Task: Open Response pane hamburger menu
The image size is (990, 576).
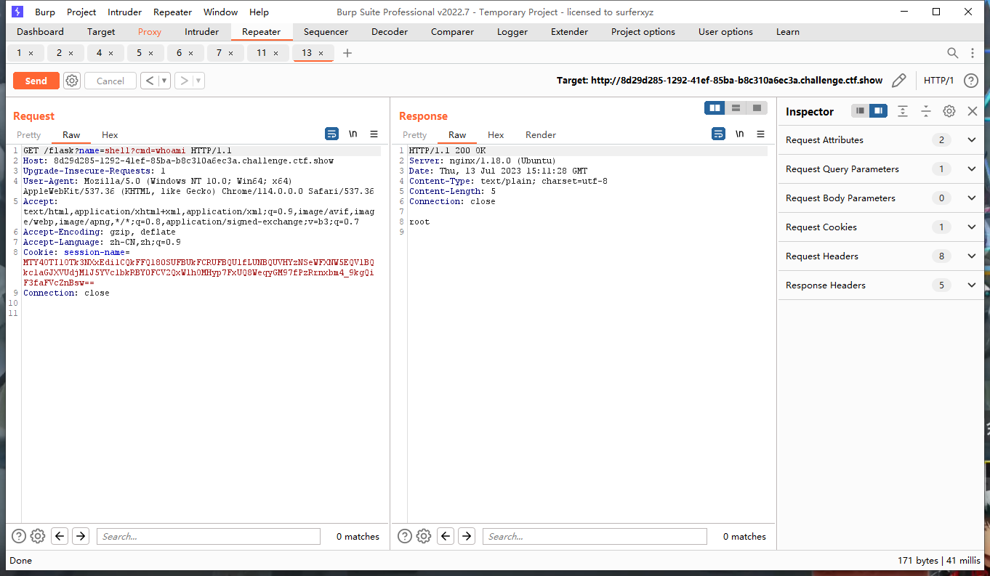Action: (x=760, y=134)
